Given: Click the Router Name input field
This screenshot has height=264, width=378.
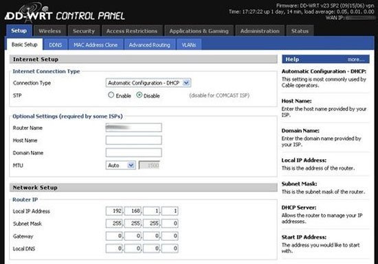Looking at the screenshot, I should pos(133,128).
